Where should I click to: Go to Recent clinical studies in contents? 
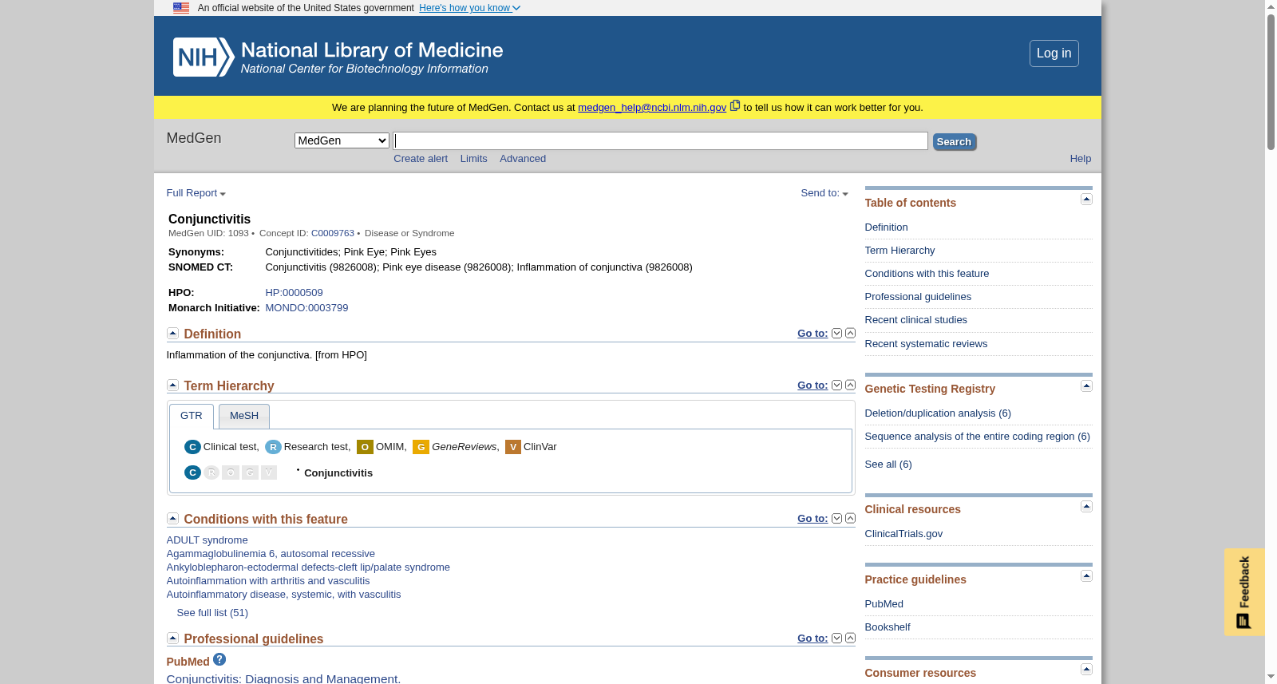(915, 320)
